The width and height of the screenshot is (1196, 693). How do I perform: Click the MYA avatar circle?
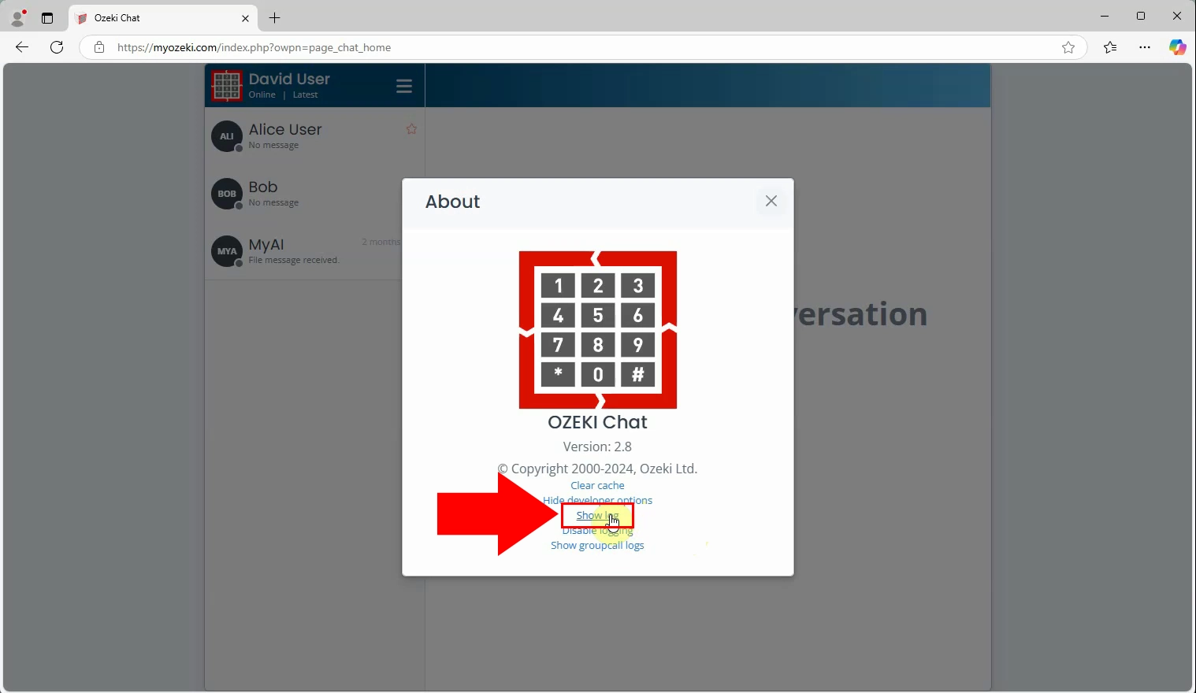click(x=227, y=251)
